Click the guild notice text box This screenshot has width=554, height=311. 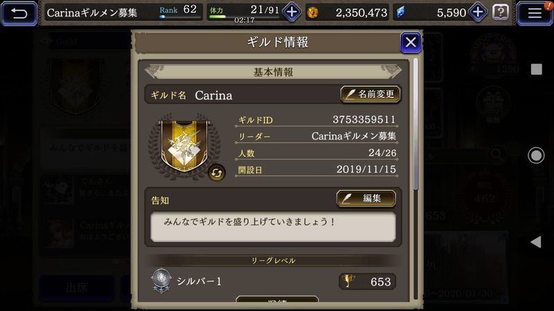273,227
